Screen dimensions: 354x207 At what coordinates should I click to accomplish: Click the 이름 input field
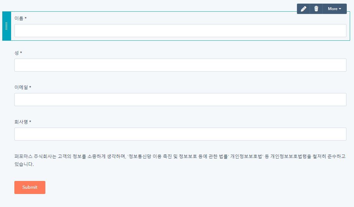(x=180, y=31)
